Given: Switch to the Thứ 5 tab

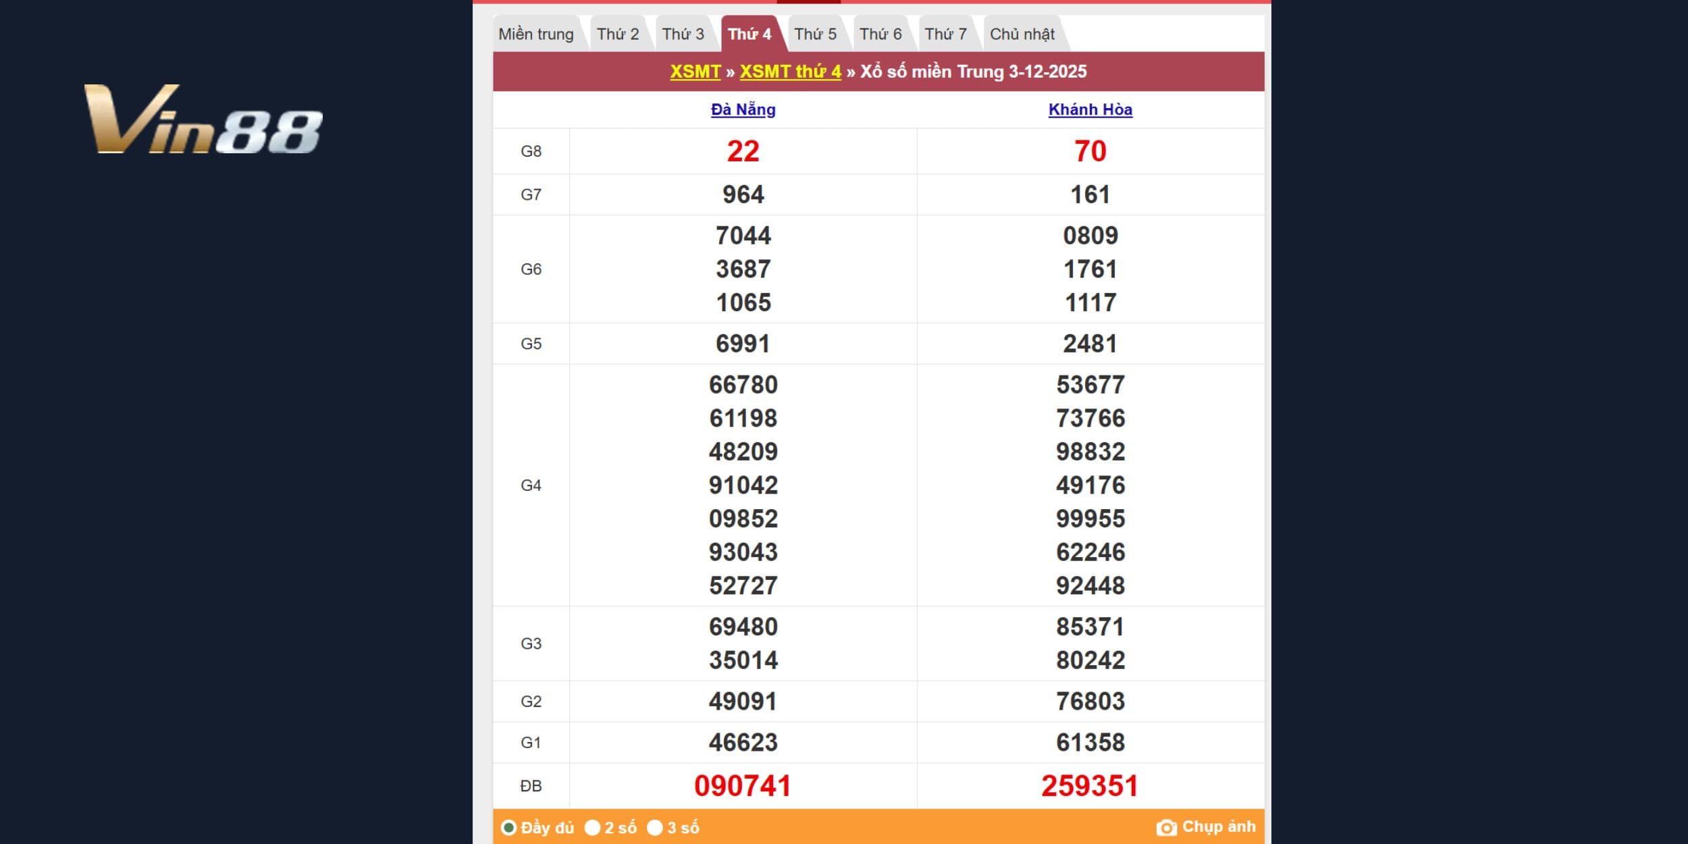Looking at the screenshot, I should pos(815,34).
